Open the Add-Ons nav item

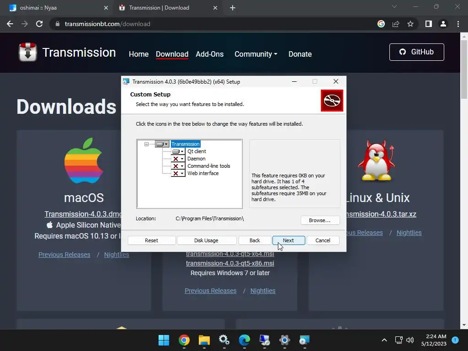[209, 54]
